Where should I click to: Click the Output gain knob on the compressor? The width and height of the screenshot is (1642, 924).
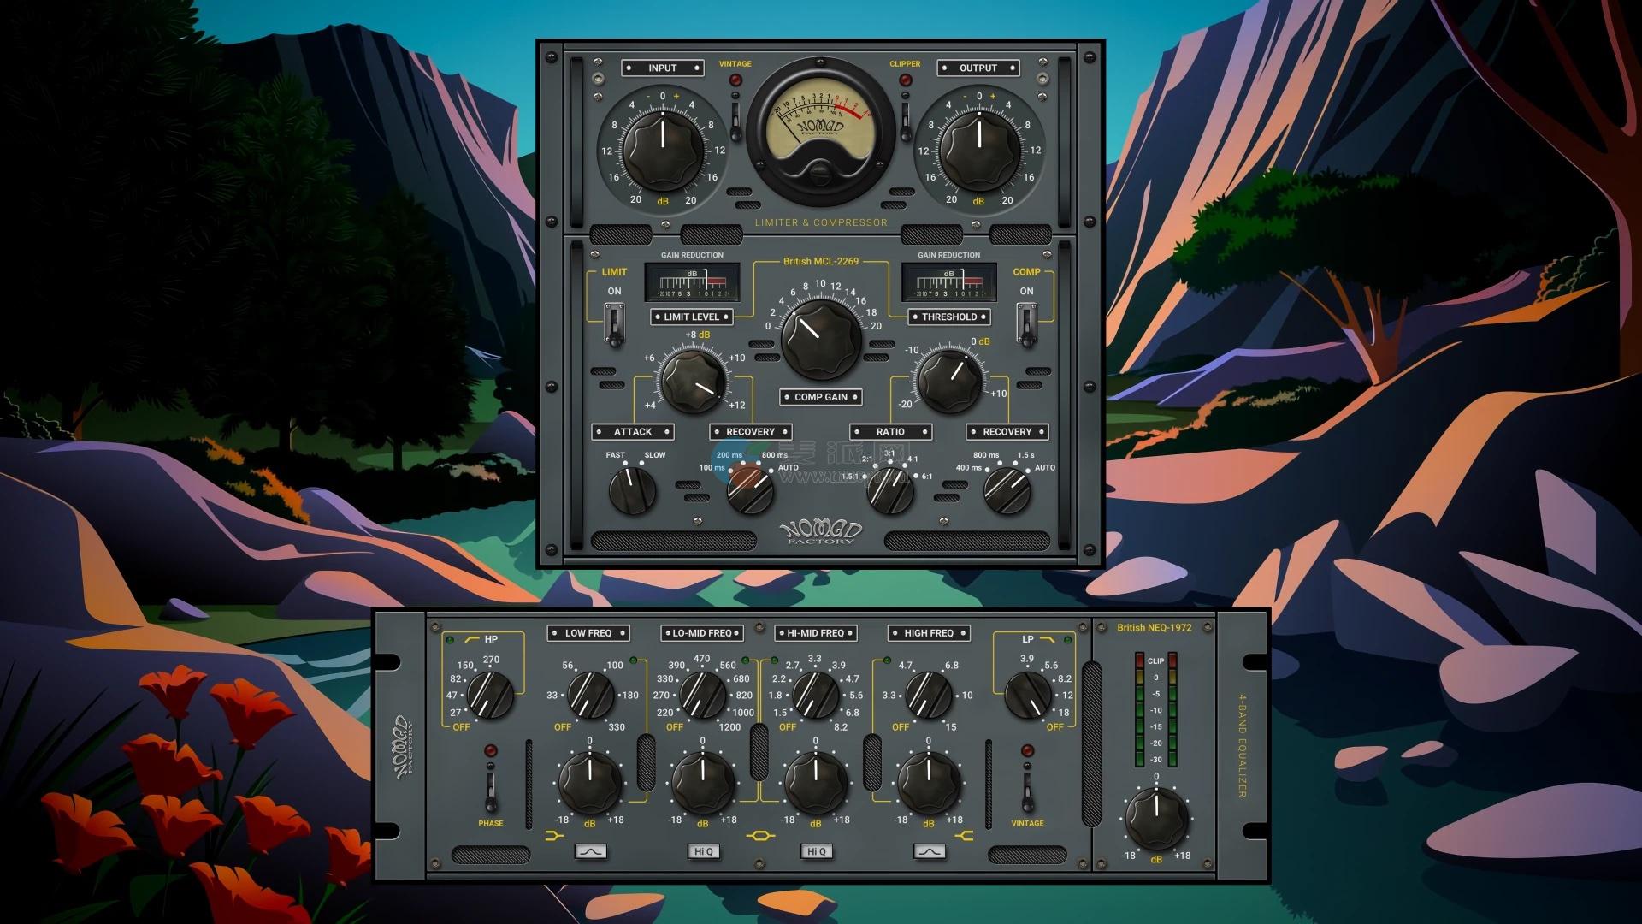coord(979,150)
